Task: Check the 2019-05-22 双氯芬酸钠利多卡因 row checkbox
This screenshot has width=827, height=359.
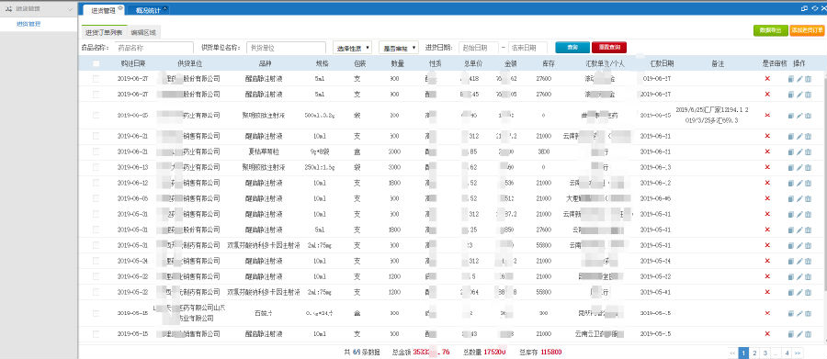Action: point(96,292)
